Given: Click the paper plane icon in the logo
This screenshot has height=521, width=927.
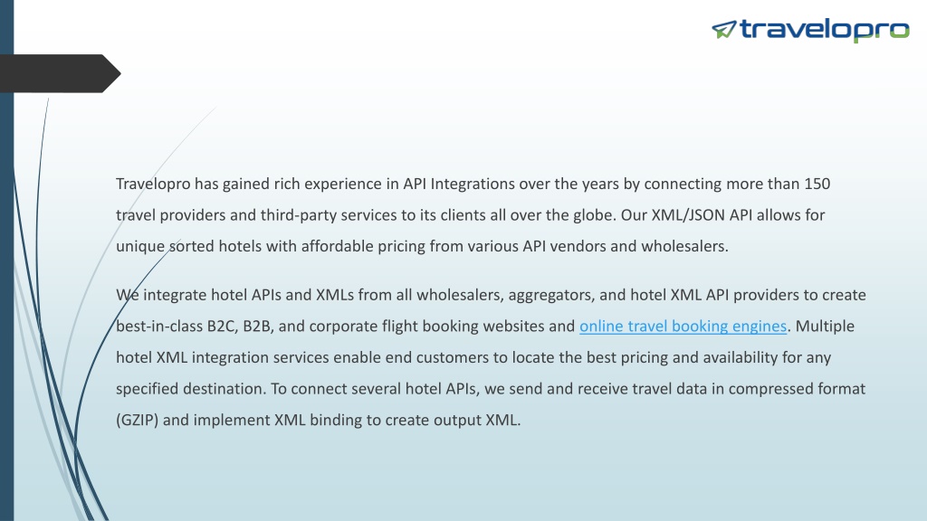Looking at the screenshot, I should tap(724, 29).
